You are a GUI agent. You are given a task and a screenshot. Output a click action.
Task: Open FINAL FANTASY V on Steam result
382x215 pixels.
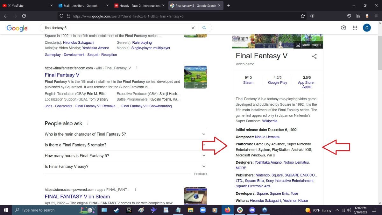[x=77, y=197]
